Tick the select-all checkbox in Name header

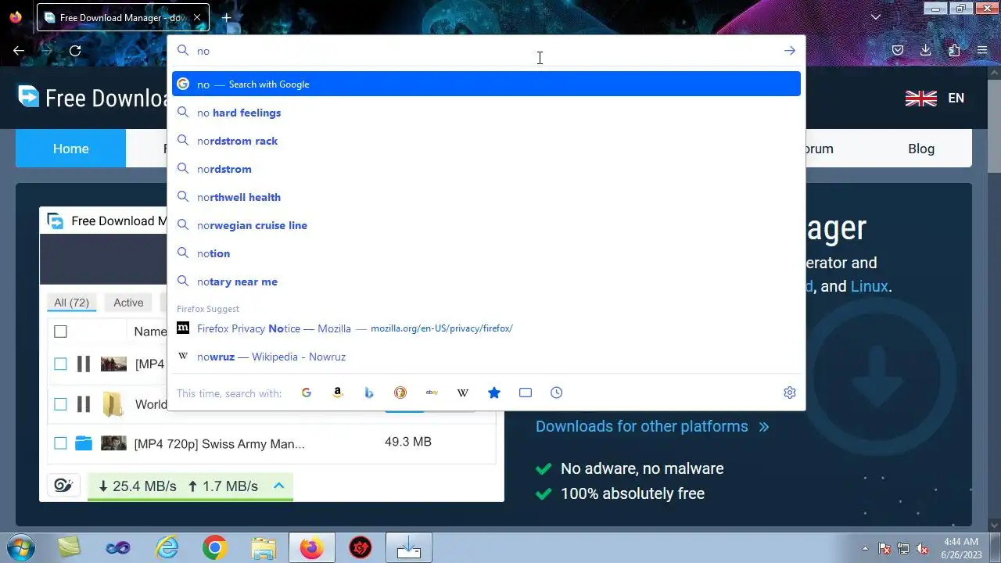pyautogui.click(x=60, y=332)
